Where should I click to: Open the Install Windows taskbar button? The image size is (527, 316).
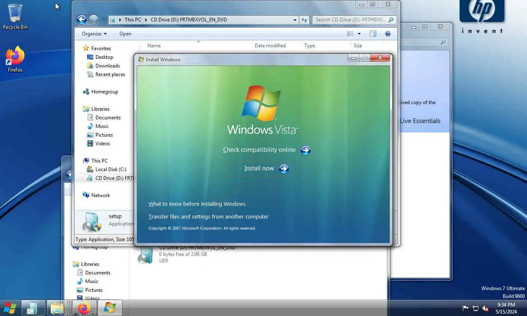(x=110, y=308)
